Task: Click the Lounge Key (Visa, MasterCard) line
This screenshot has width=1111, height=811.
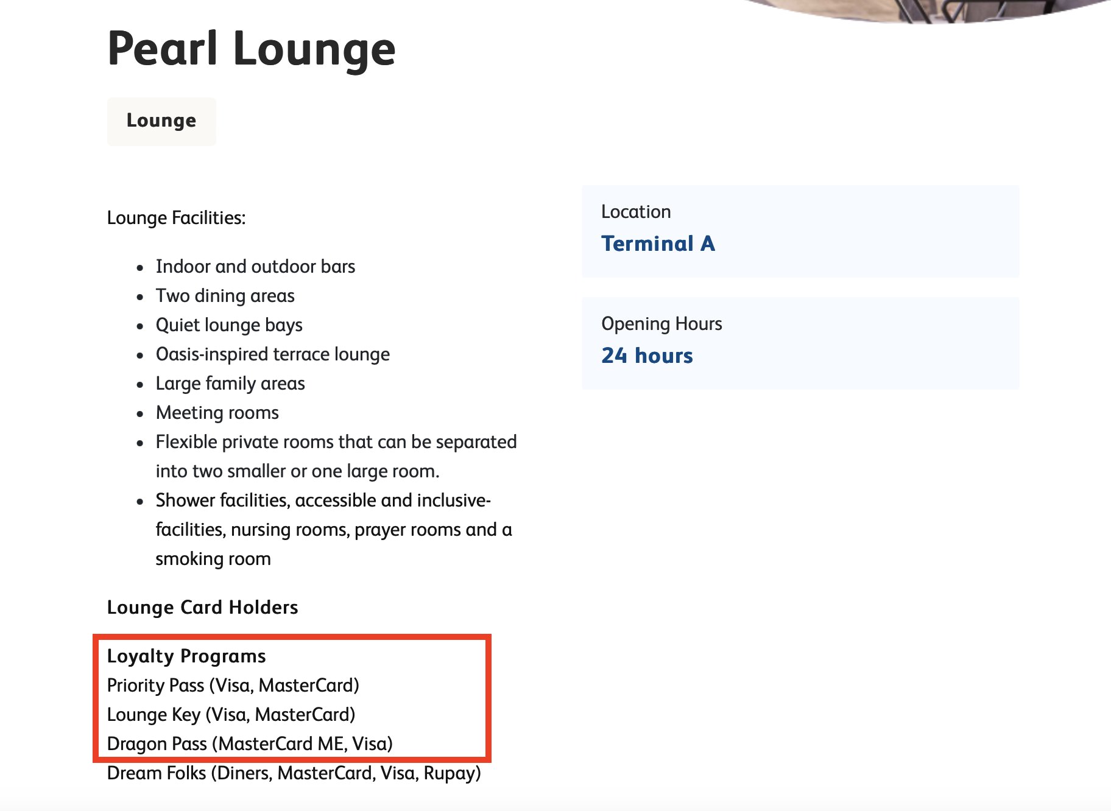Action: pos(231,715)
